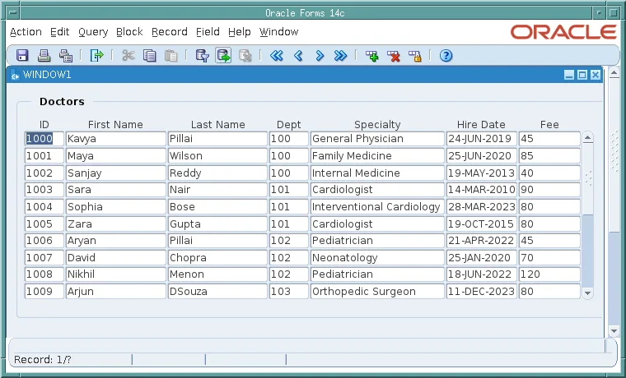The height and width of the screenshot is (378, 626).
Task: Click the Print toolbar icon
Action: (x=44, y=55)
